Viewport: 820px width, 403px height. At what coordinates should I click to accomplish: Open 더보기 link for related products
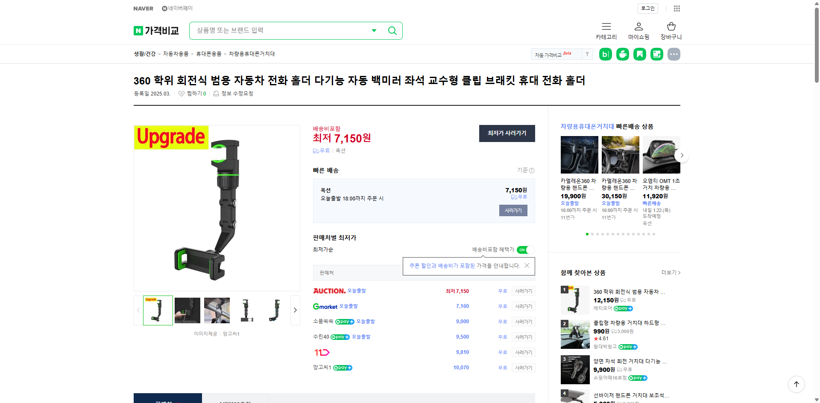(x=668, y=273)
